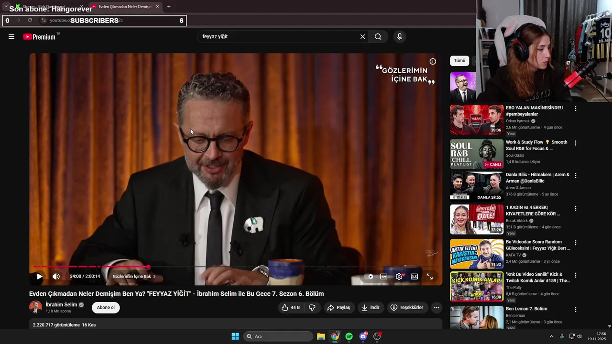This screenshot has width=612, height=344.
Task: Open more actions three-dot menu under video
Action: pyautogui.click(x=437, y=308)
